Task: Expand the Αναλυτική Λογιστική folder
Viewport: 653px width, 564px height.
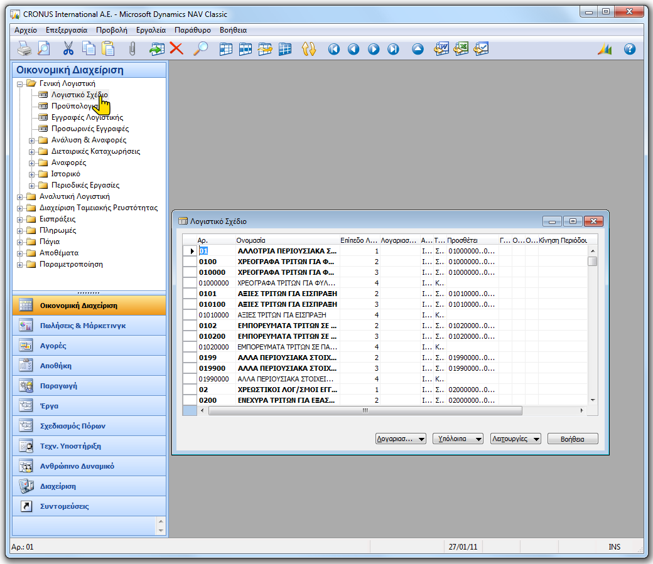Action: pos(19,197)
